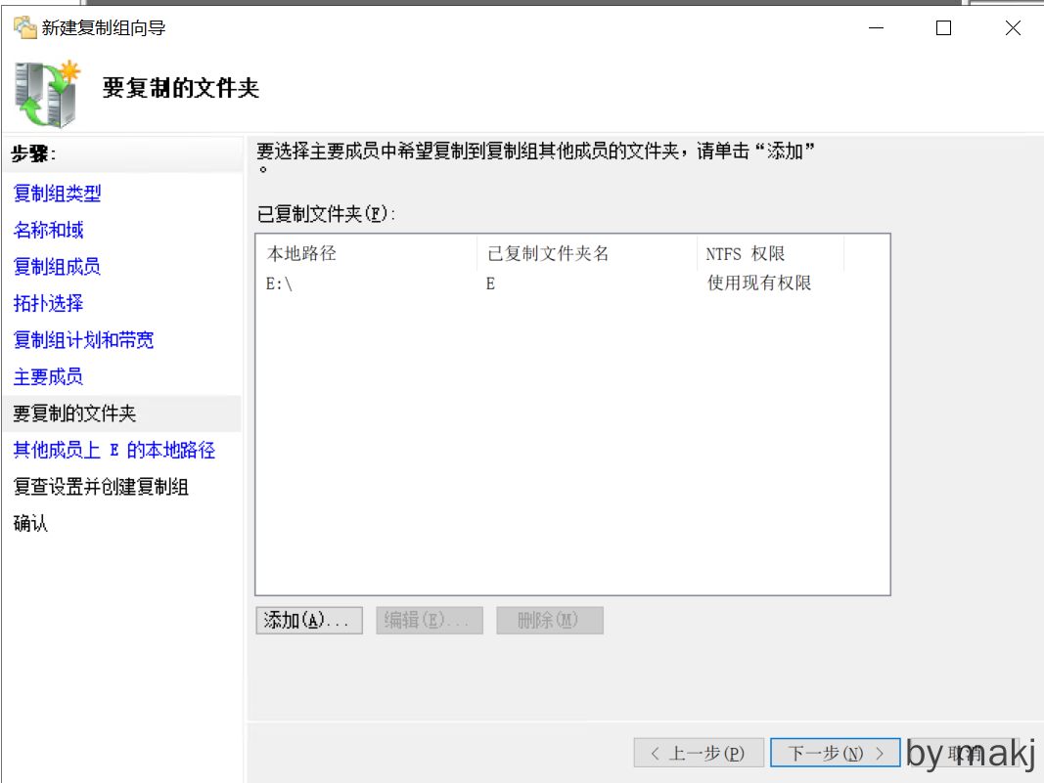Open the 复制组计划和带宽 step
The image size is (1044, 783).
(x=83, y=340)
